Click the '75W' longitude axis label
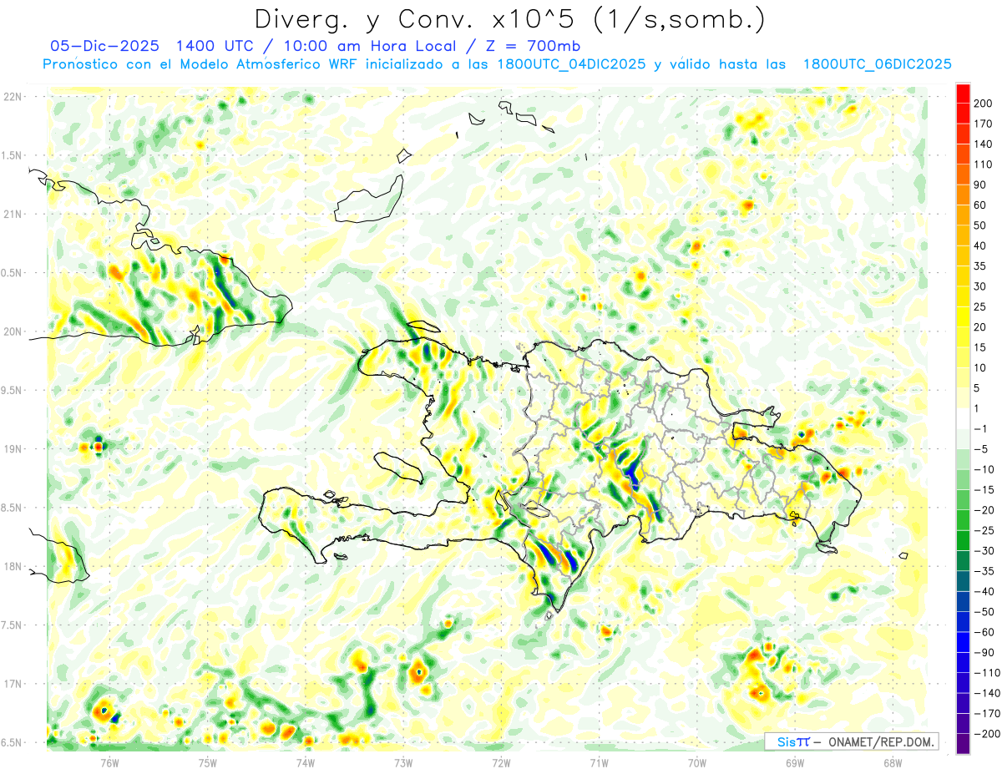1002x774 pixels. [207, 762]
